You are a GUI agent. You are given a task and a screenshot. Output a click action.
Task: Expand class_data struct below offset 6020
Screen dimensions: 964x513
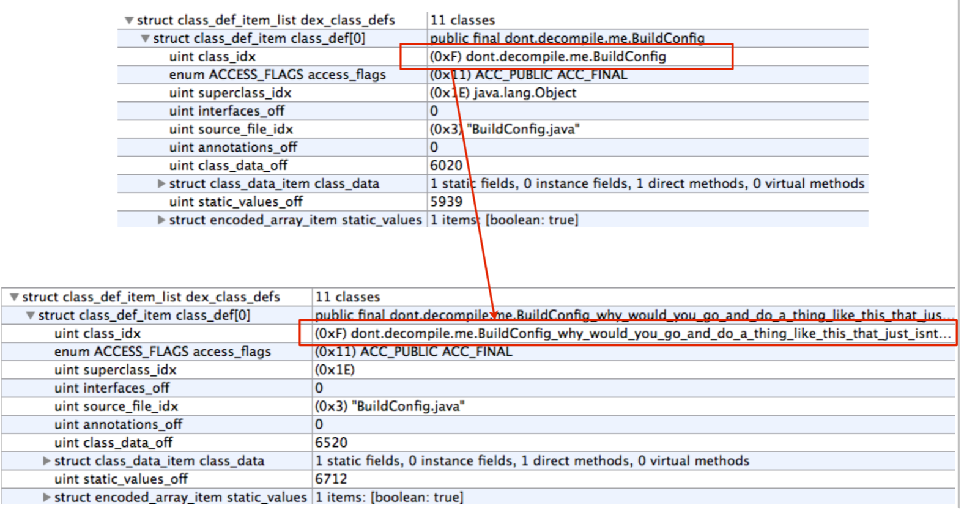pyautogui.click(x=161, y=183)
